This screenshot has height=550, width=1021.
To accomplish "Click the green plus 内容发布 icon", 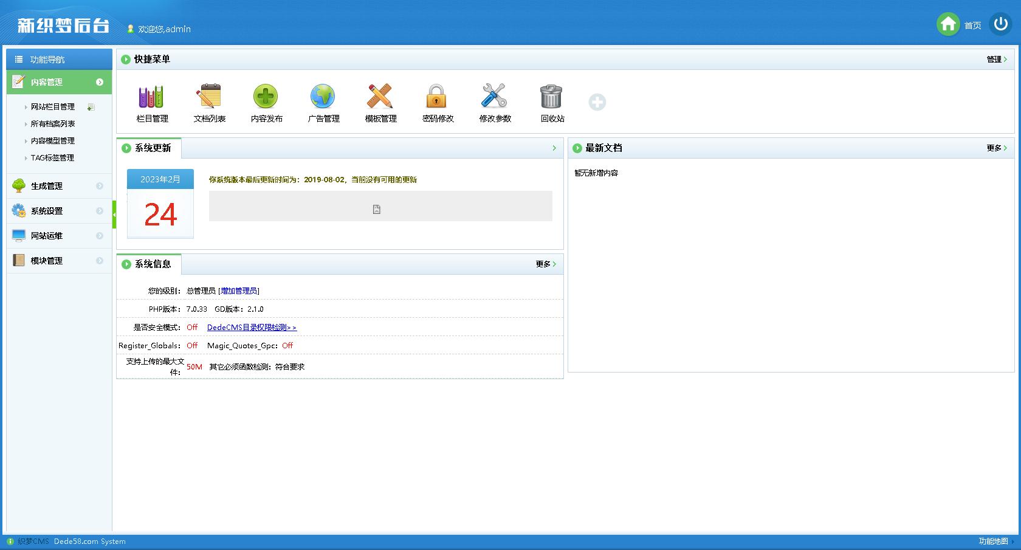I will pos(266,97).
